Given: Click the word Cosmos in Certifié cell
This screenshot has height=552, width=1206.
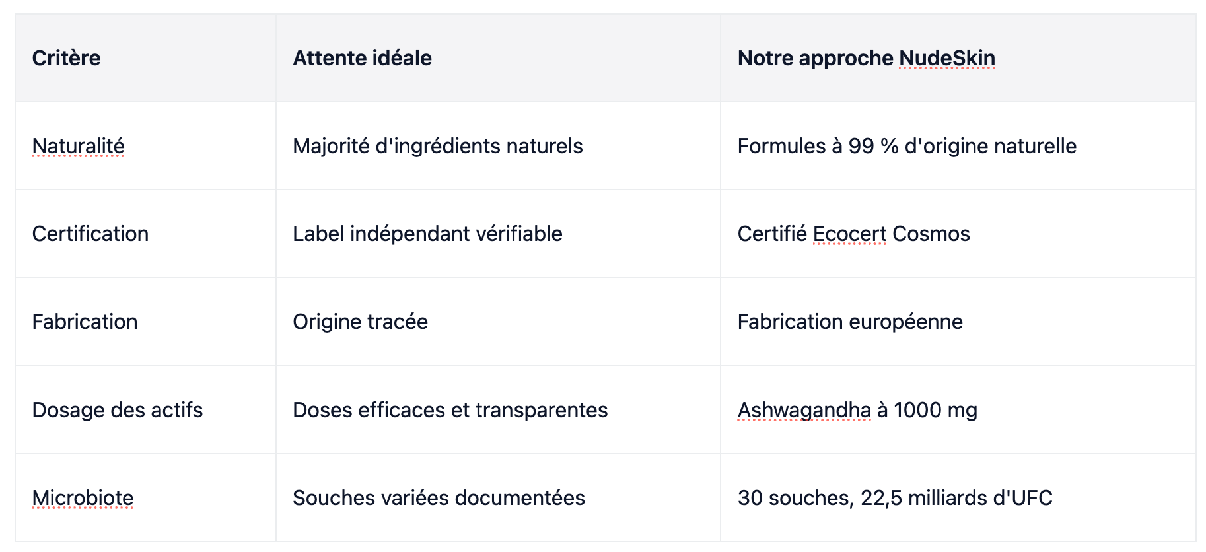Looking at the screenshot, I should tap(931, 234).
